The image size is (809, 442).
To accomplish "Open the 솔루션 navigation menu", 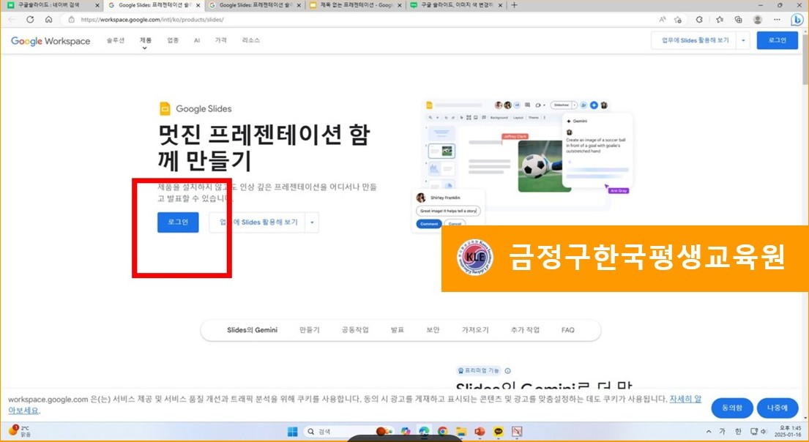I will coord(116,40).
